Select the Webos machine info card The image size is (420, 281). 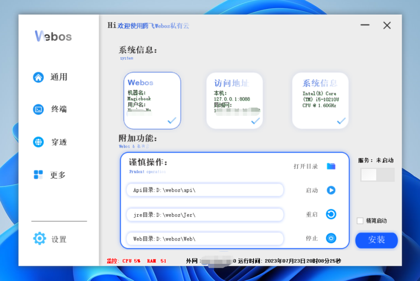tap(152, 101)
